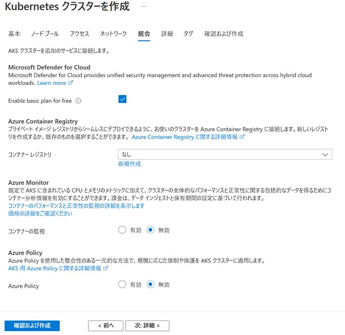Click the external link icon after Learn more

point(71,83)
